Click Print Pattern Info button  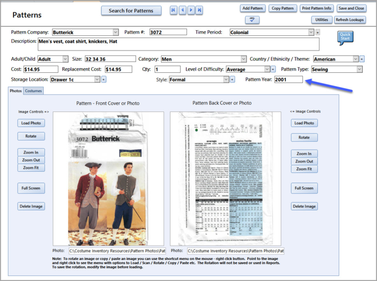[316, 8]
